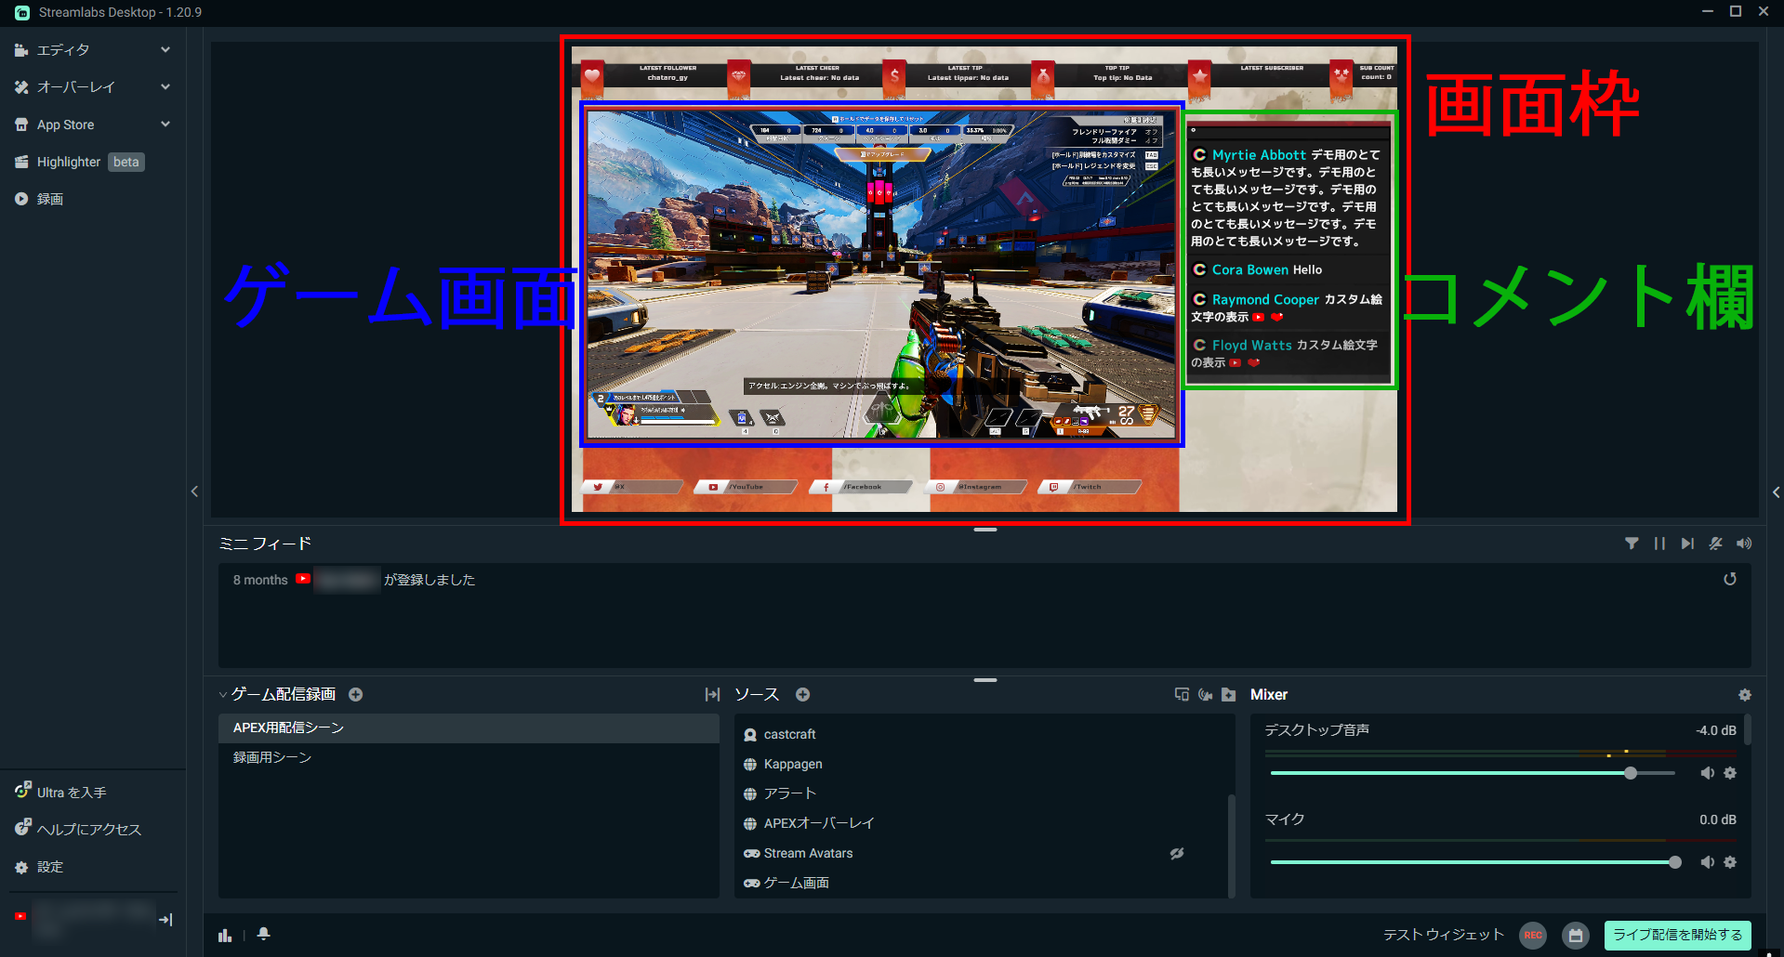Screen dimensions: 1784x957
Task: Click the YouTube icon in mini feed event
Action: tap(303, 579)
